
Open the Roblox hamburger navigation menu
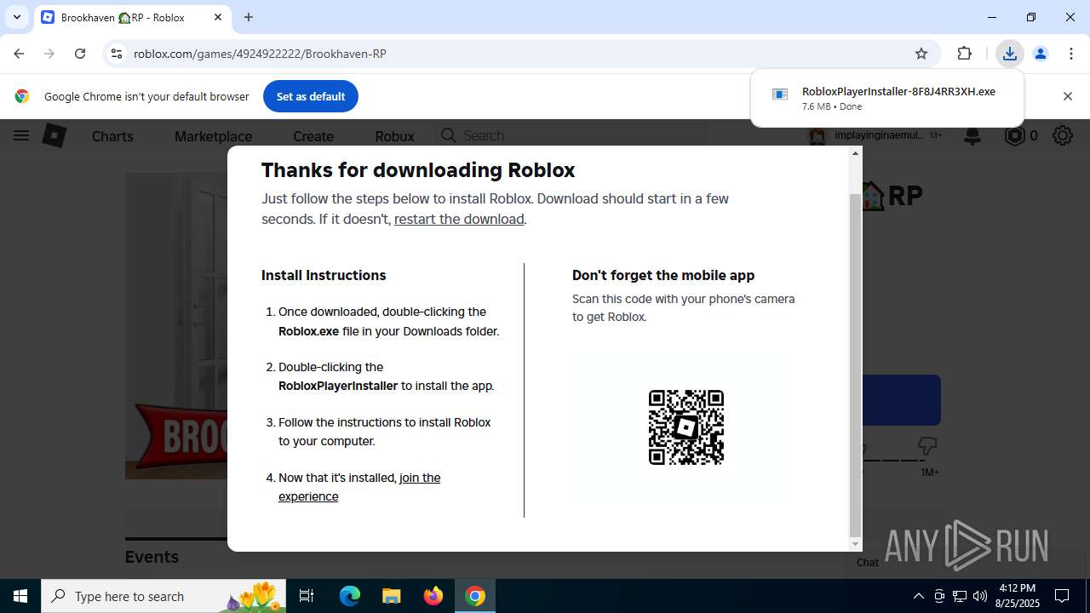(21, 135)
